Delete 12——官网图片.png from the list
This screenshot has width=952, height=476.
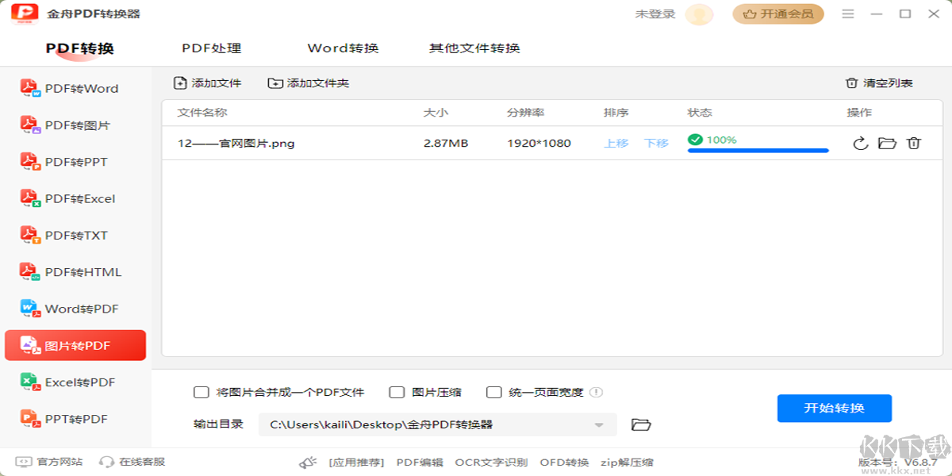(x=915, y=144)
